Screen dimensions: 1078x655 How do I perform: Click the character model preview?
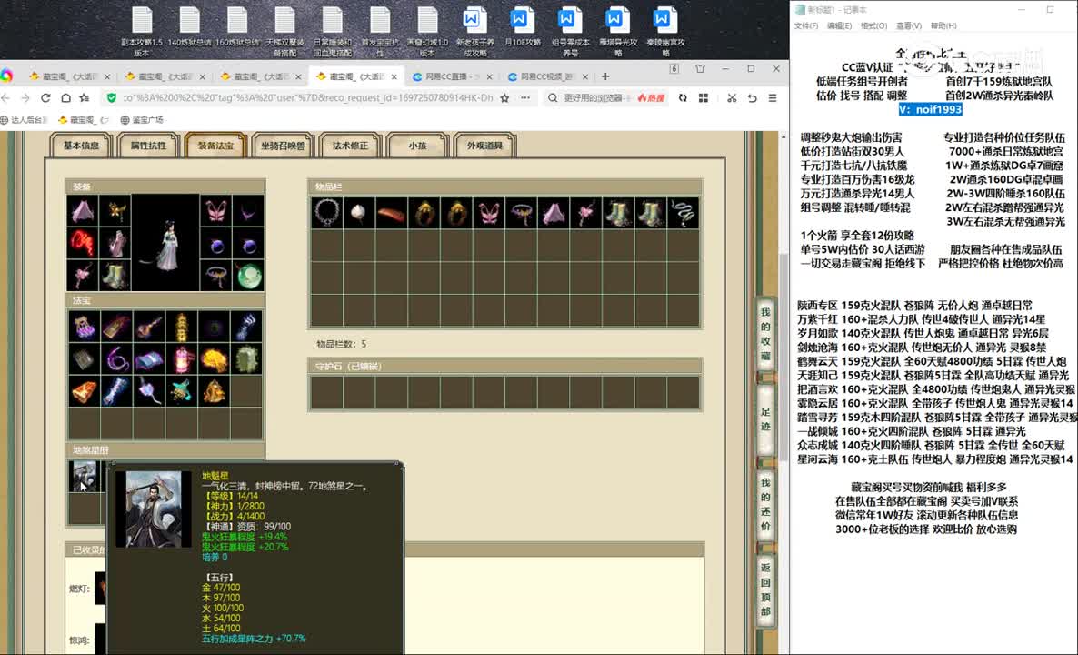(x=165, y=243)
